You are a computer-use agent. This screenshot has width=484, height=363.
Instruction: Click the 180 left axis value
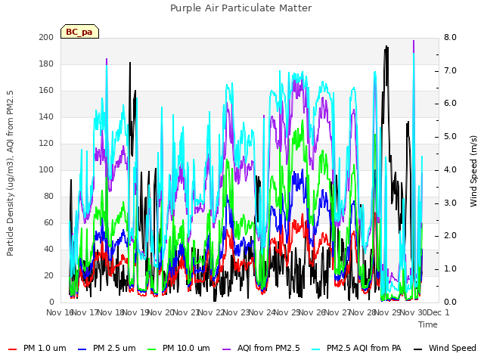point(46,64)
